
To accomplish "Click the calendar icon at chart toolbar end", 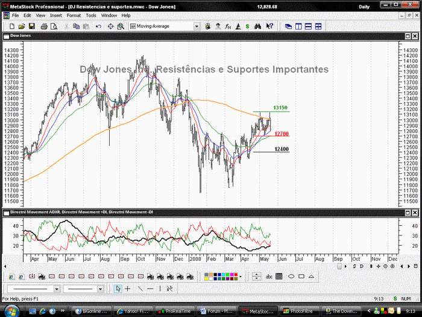I will [x=416, y=266].
